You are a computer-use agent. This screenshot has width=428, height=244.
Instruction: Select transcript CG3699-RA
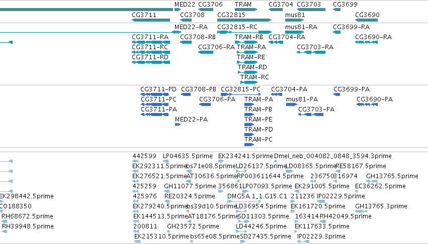351,27
